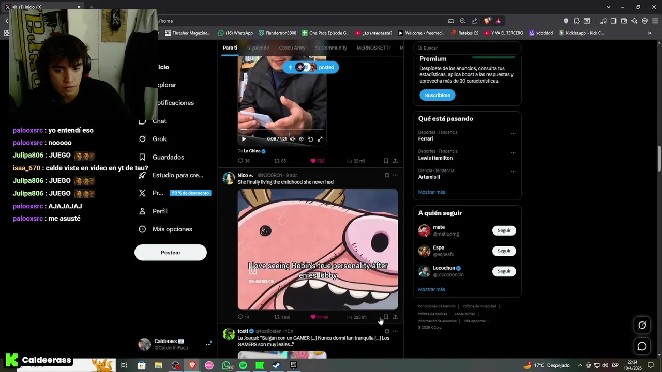Show more bookmarks with chevron overflow
Screen dimensions: 662x372
pyautogui.click(x=650, y=33)
